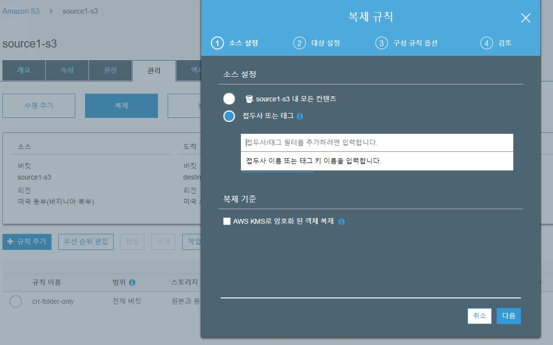Click the 복제 기준 section heading
553x345 pixels.
240,199
